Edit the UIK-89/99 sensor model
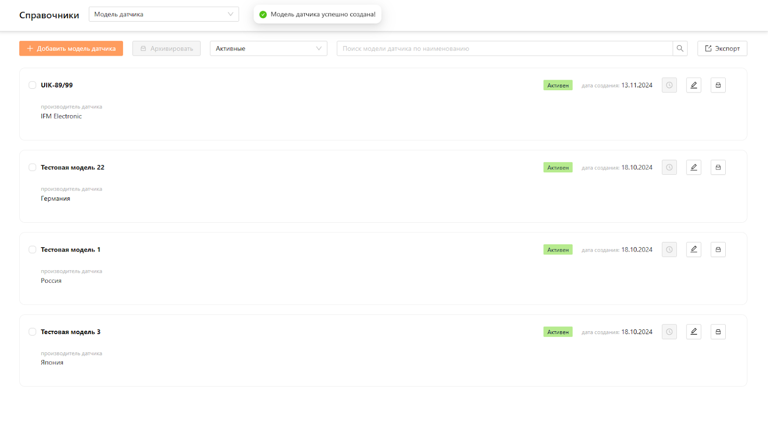The image size is (768, 421). pyautogui.click(x=694, y=85)
